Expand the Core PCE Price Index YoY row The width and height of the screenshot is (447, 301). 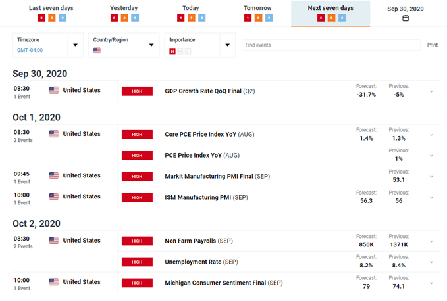(431, 135)
